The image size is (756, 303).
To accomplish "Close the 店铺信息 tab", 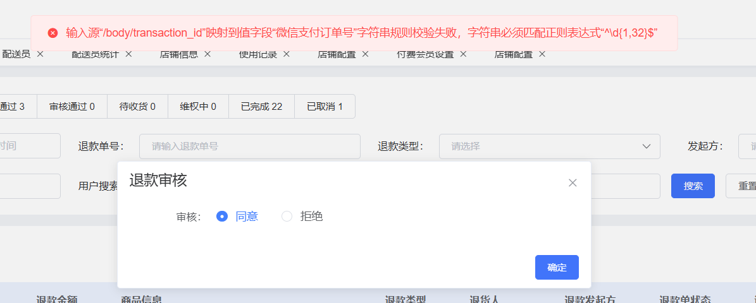I will pos(208,54).
